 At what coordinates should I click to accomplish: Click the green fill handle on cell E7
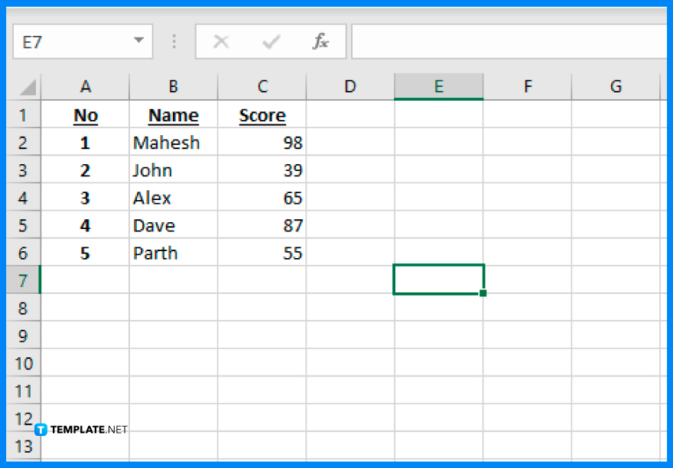tap(484, 292)
